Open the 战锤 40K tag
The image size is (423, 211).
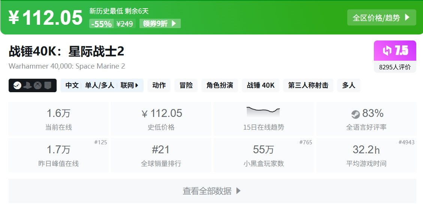261,85
